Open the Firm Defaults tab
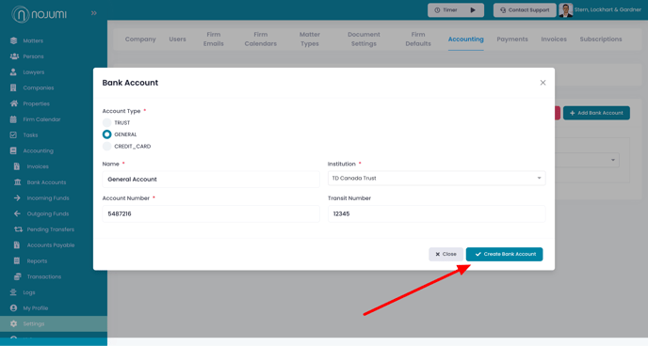 click(418, 39)
